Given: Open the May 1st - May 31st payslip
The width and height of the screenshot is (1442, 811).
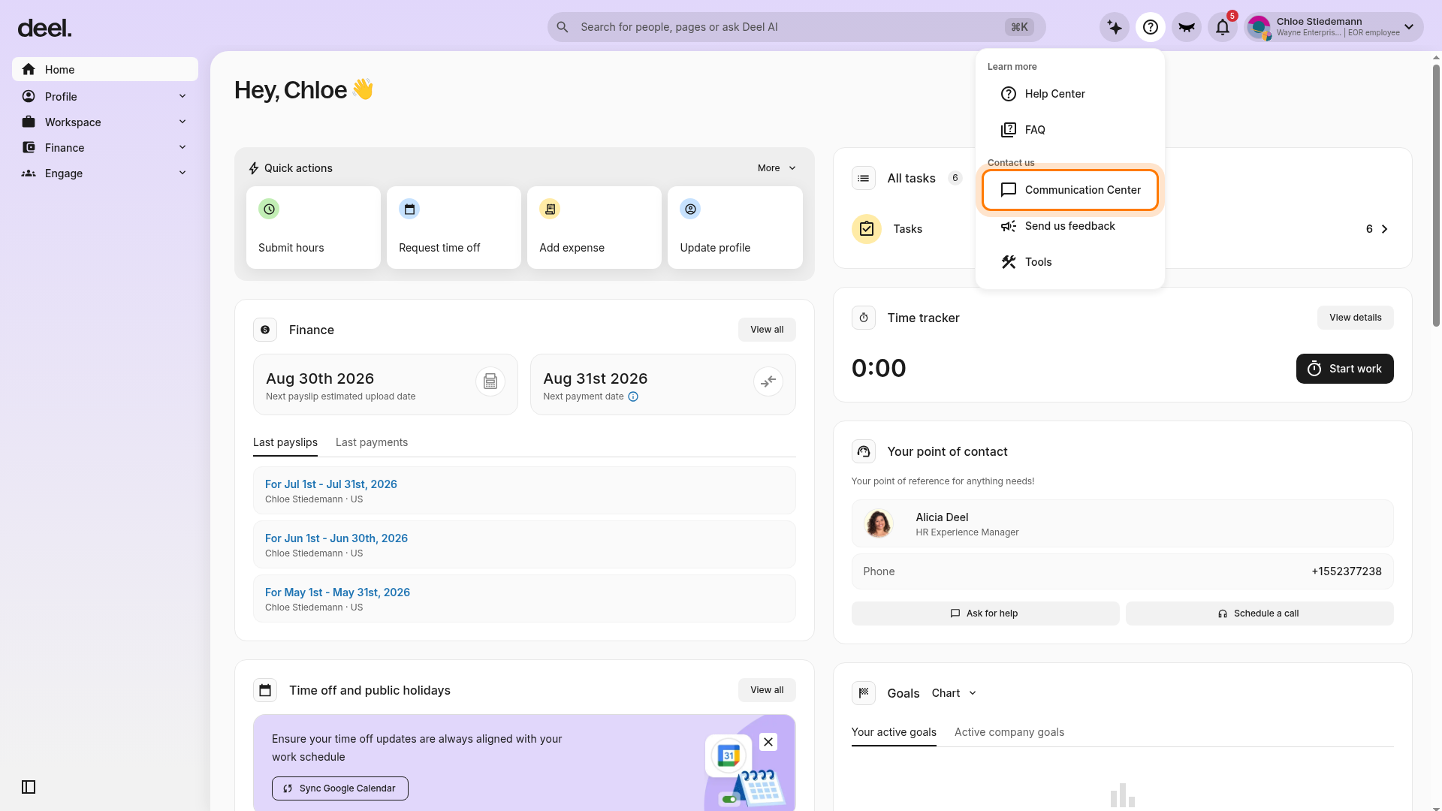Looking at the screenshot, I should tap(524, 598).
